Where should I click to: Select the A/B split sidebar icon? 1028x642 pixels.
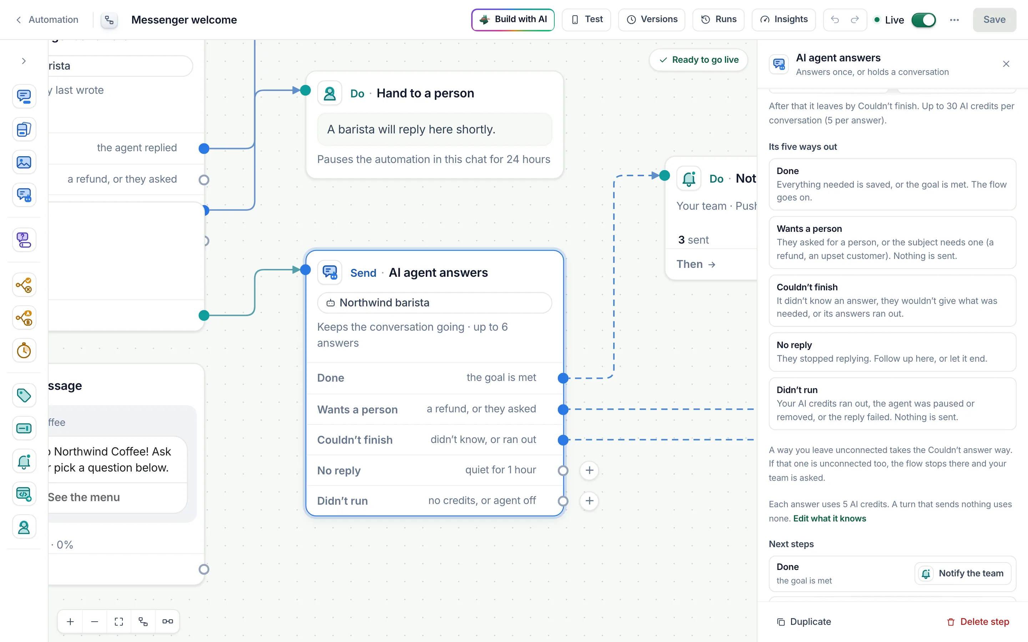(x=24, y=317)
